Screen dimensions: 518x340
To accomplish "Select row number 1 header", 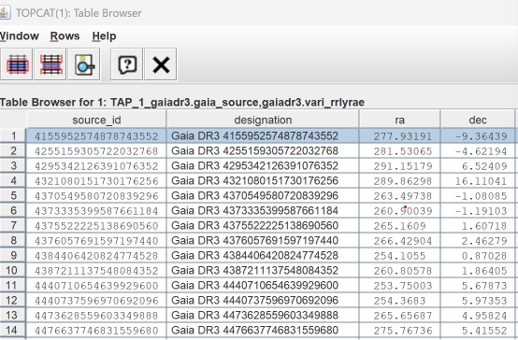I will (x=13, y=135).
